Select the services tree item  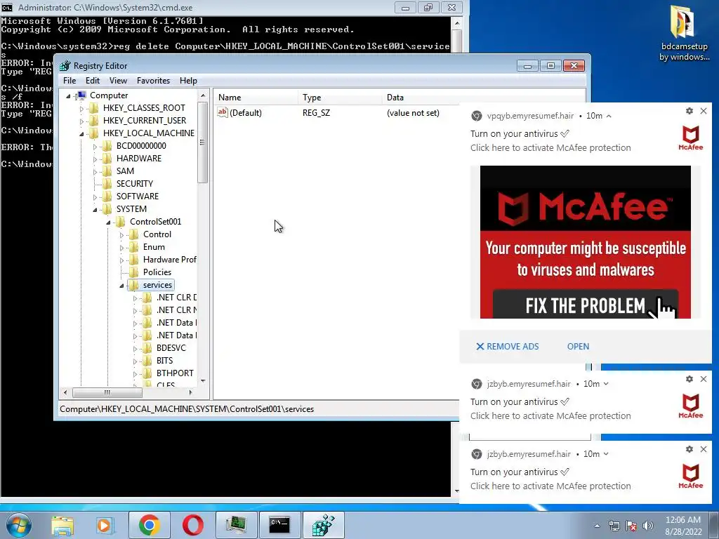coord(157,285)
